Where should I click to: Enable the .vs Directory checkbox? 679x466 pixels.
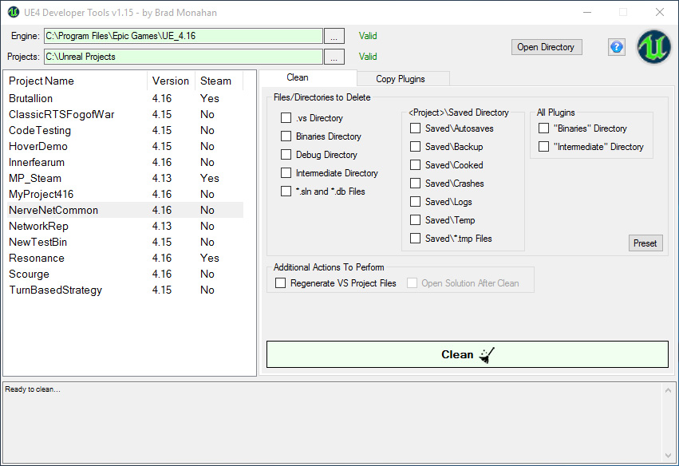click(286, 118)
